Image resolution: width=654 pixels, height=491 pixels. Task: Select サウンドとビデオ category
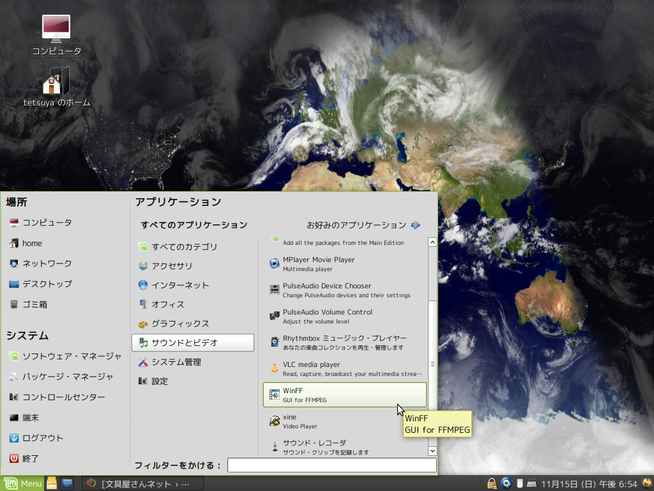point(193,343)
